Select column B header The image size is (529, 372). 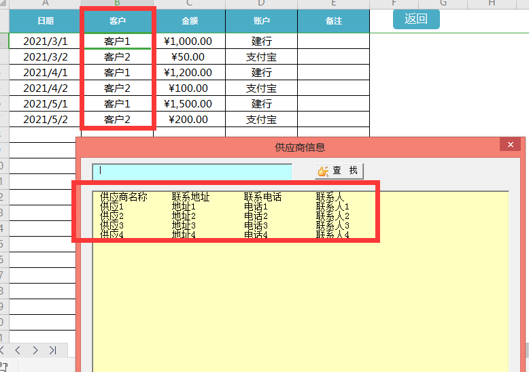(x=117, y=3)
